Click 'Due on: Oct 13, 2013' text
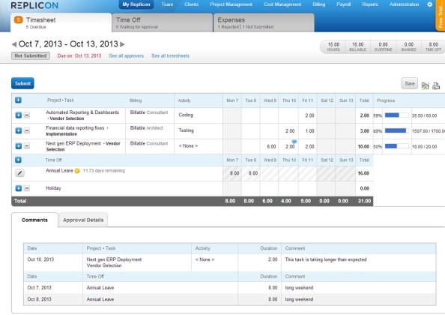The width and height of the screenshot is (445, 315). click(x=79, y=56)
